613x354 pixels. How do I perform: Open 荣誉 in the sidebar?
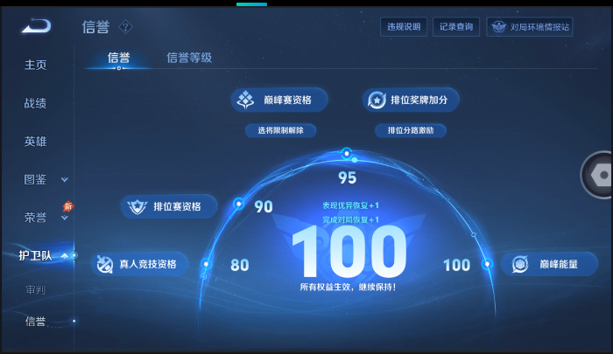pyautogui.click(x=36, y=218)
